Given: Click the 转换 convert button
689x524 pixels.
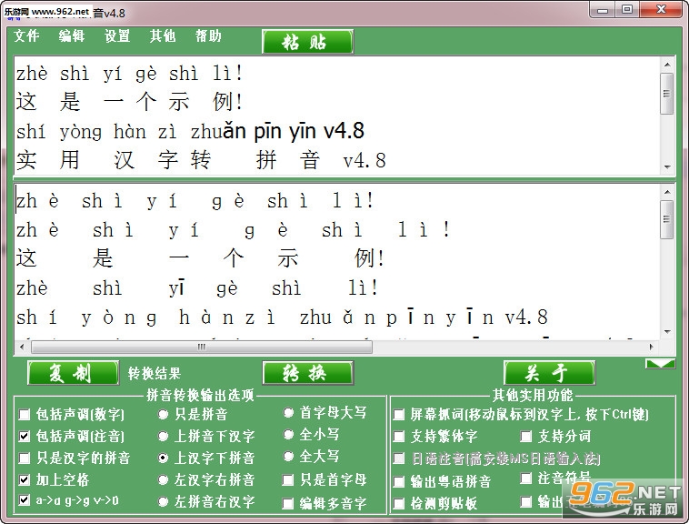Looking at the screenshot, I should point(307,373).
